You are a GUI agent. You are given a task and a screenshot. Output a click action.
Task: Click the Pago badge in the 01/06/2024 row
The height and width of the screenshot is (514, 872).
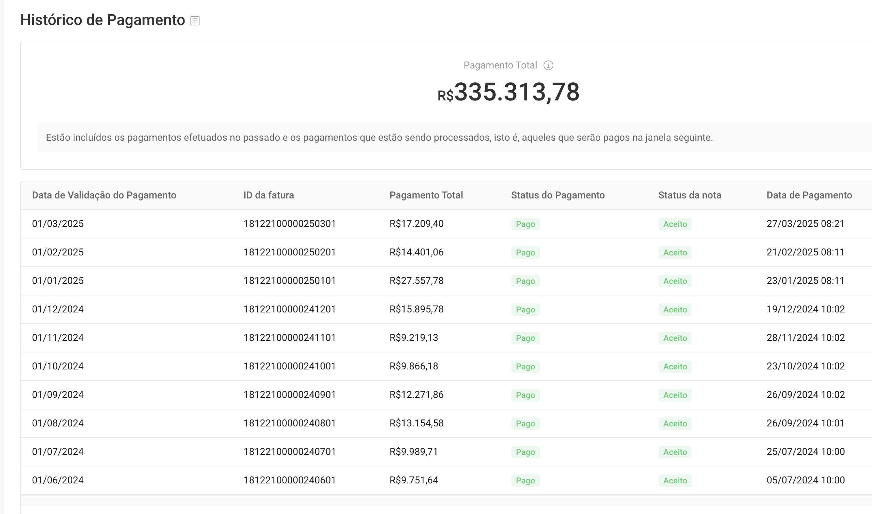pyautogui.click(x=525, y=481)
